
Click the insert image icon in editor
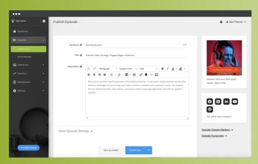pos(156,75)
